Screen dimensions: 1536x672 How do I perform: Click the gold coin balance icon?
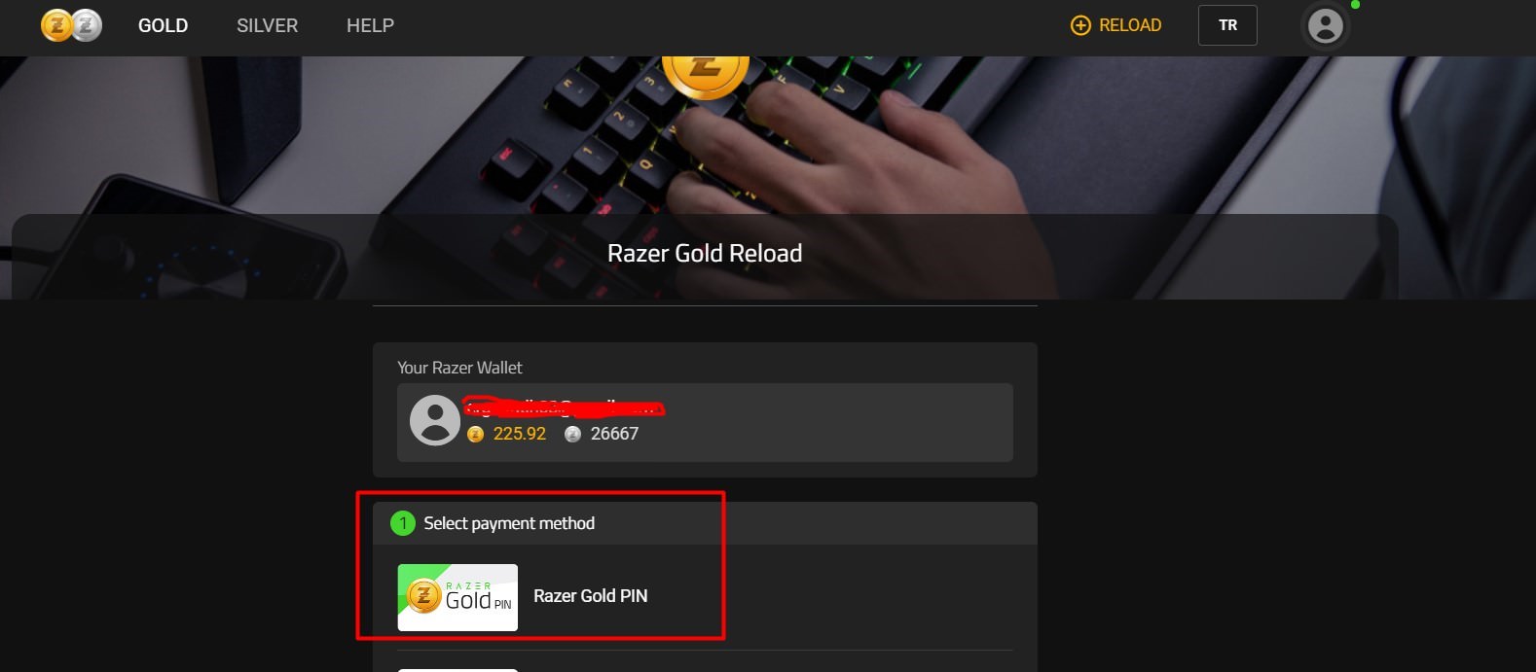pyautogui.click(x=475, y=434)
